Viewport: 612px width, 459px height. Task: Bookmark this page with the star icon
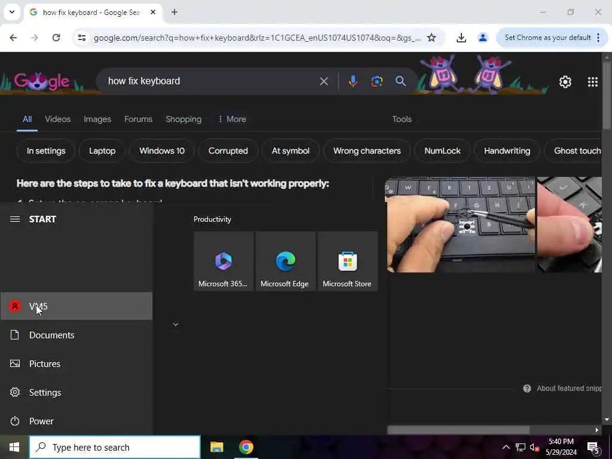pyautogui.click(x=432, y=38)
